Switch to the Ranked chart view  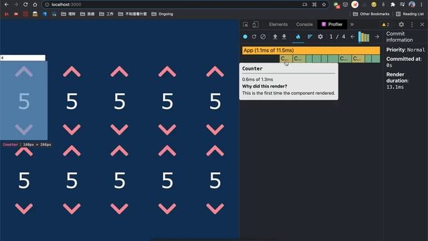(x=310, y=37)
